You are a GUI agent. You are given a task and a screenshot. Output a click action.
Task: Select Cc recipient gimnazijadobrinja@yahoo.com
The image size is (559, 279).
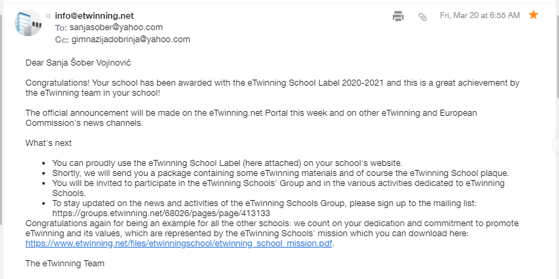[x=131, y=39]
